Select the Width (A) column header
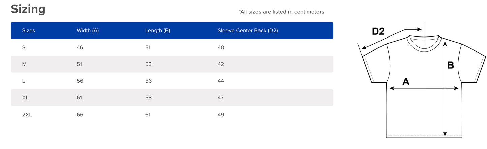487x149 pixels. 88,31
